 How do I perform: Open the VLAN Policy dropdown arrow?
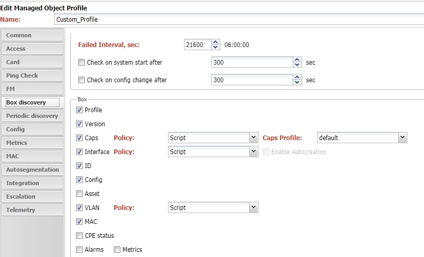click(254, 207)
